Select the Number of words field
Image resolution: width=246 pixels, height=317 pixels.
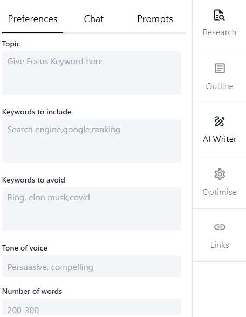coord(92,307)
